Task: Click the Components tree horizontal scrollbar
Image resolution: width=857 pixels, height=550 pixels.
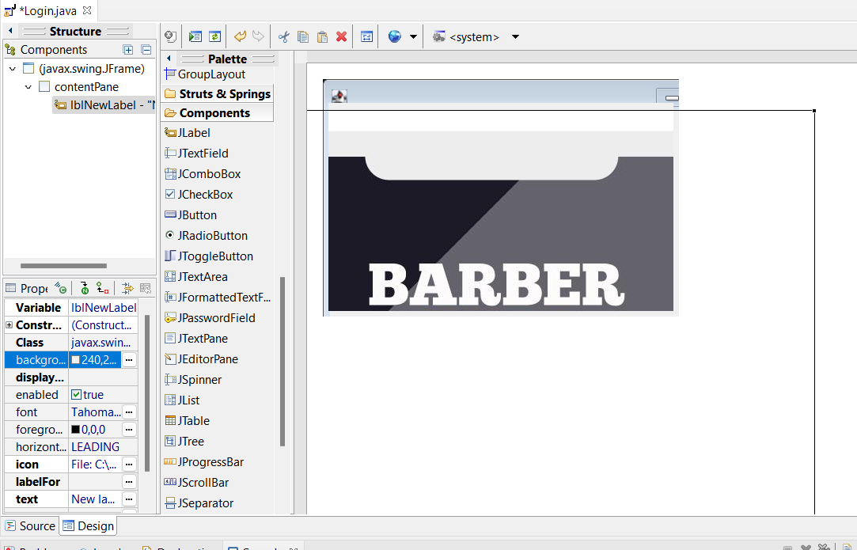Action: (x=63, y=266)
